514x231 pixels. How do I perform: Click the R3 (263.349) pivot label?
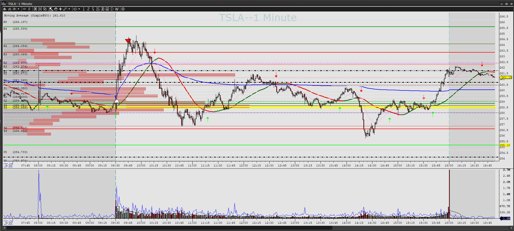pyautogui.click(x=15, y=54)
